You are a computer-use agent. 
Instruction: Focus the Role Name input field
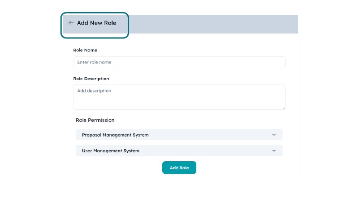(179, 63)
